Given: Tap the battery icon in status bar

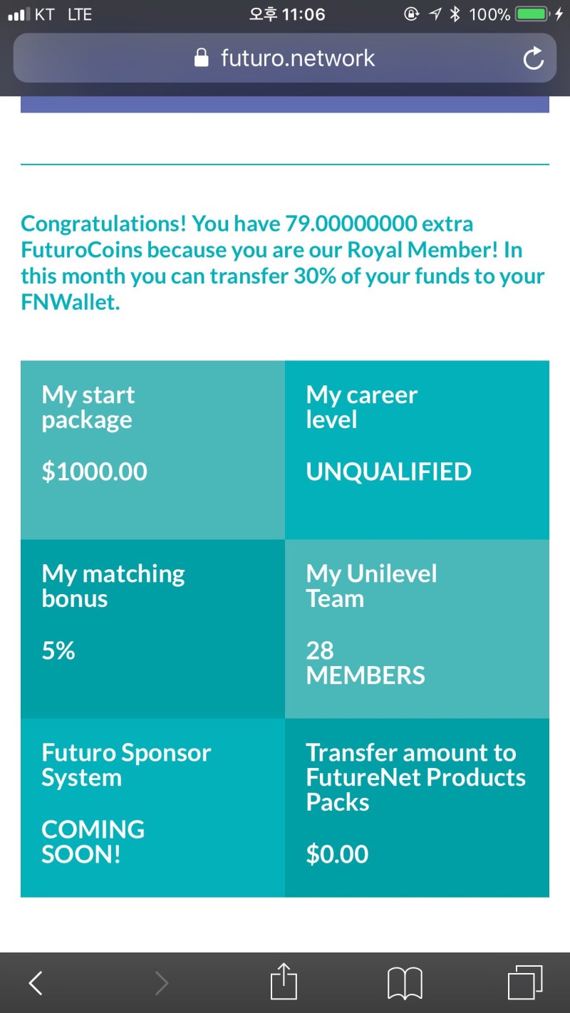Looking at the screenshot, I should click(x=532, y=14).
